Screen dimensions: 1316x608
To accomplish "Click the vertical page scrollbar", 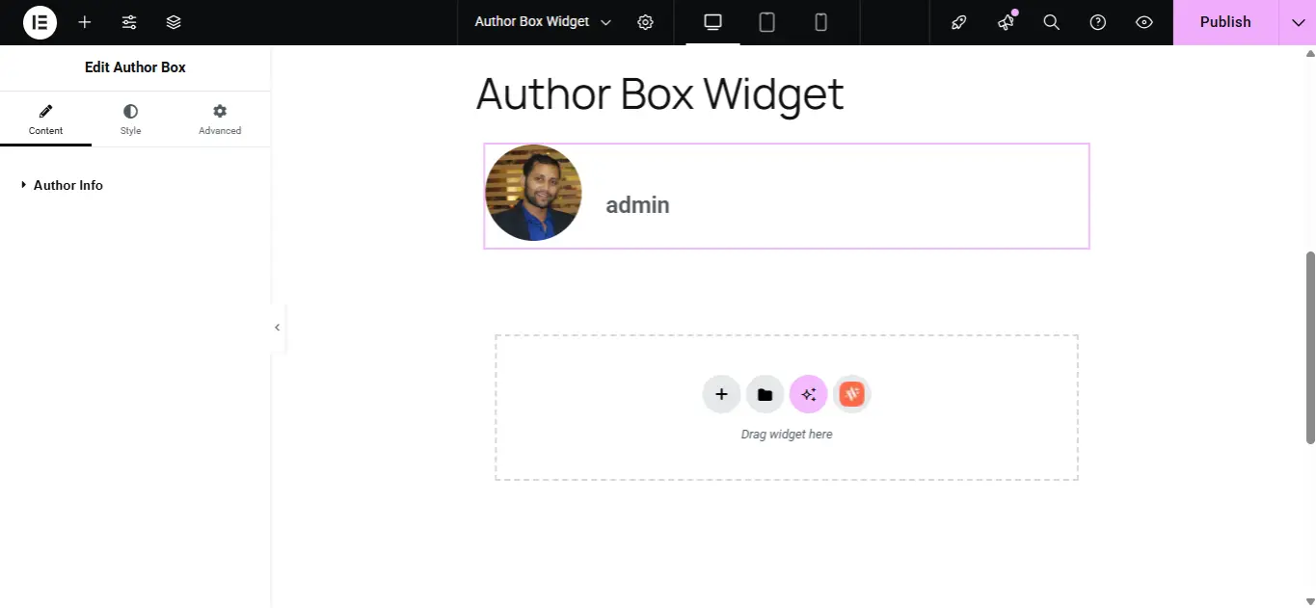I will point(1310,347).
